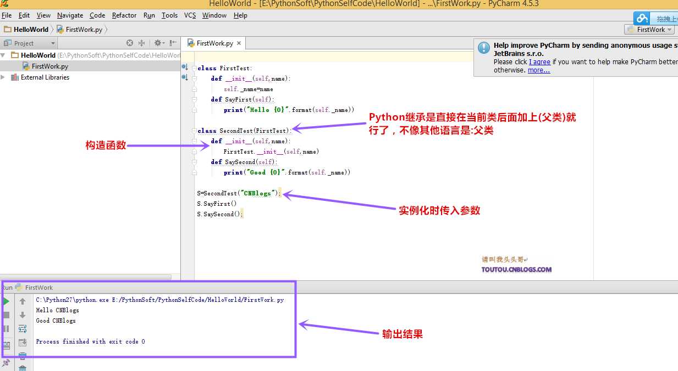The width and height of the screenshot is (678, 371).
Task: Click the print output icon
Action: click(23, 356)
